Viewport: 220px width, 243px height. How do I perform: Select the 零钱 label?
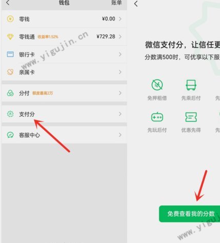tap(24, 19)
